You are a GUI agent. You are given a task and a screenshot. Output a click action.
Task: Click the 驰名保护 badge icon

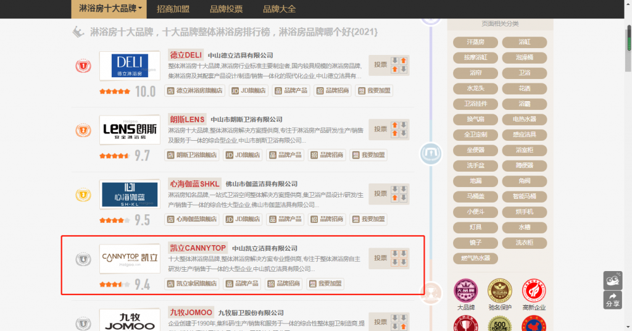[x=499, y=292]
